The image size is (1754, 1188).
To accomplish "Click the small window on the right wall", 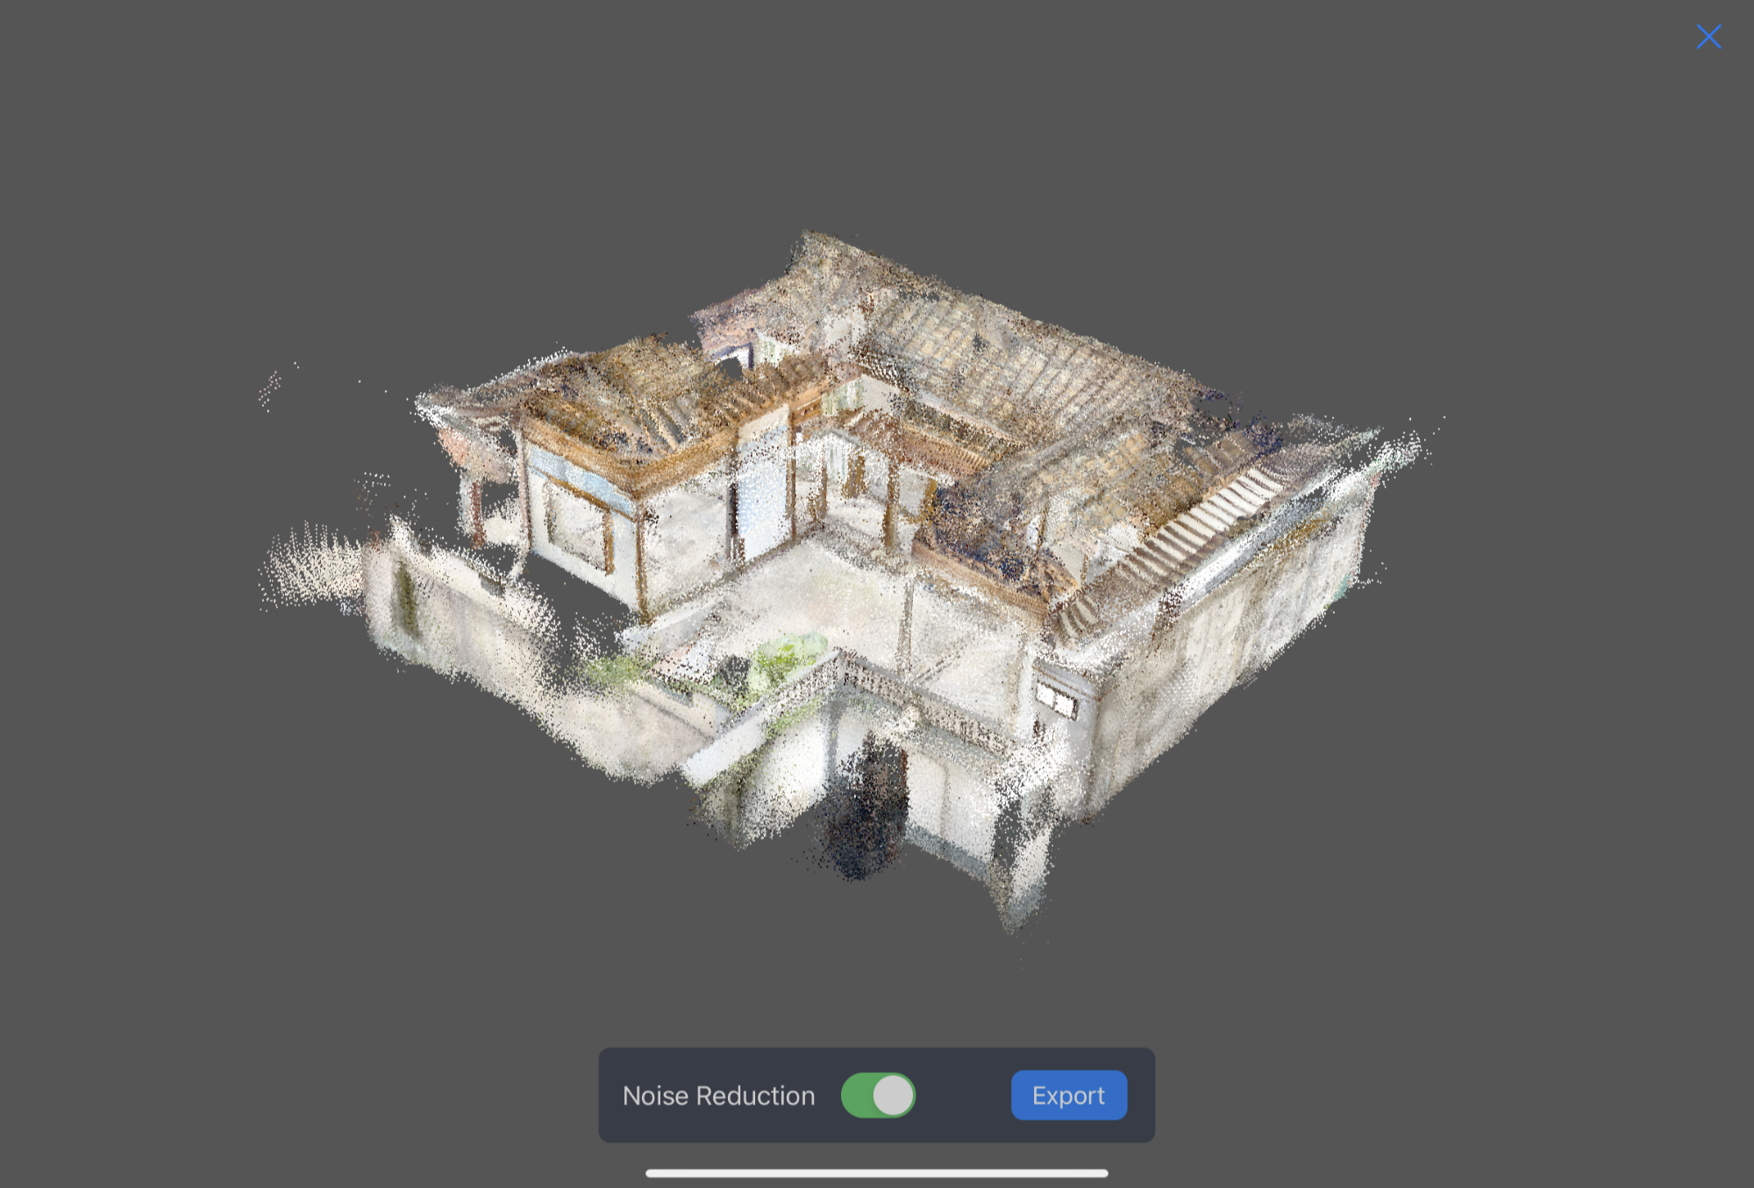I will coord(1057,700).
